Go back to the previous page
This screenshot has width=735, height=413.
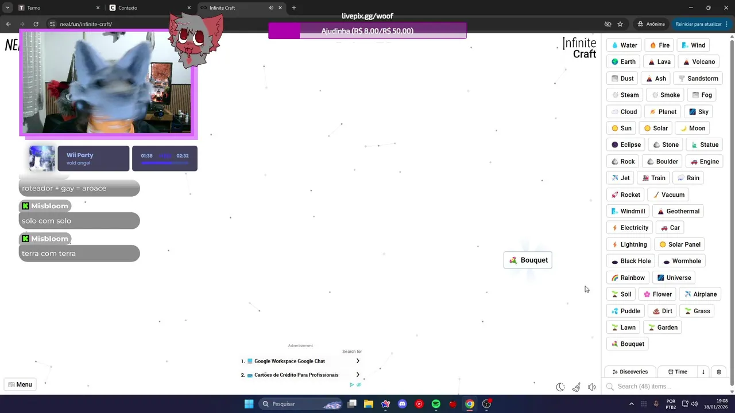point(8,24)
